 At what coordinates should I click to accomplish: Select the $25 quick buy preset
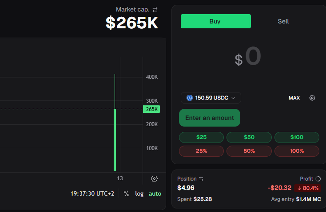click(201, 137)
